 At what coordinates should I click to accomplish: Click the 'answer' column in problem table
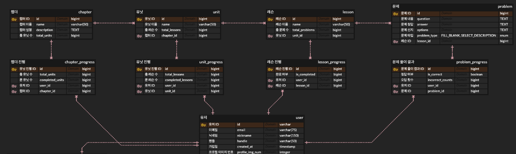click(422, 25)
